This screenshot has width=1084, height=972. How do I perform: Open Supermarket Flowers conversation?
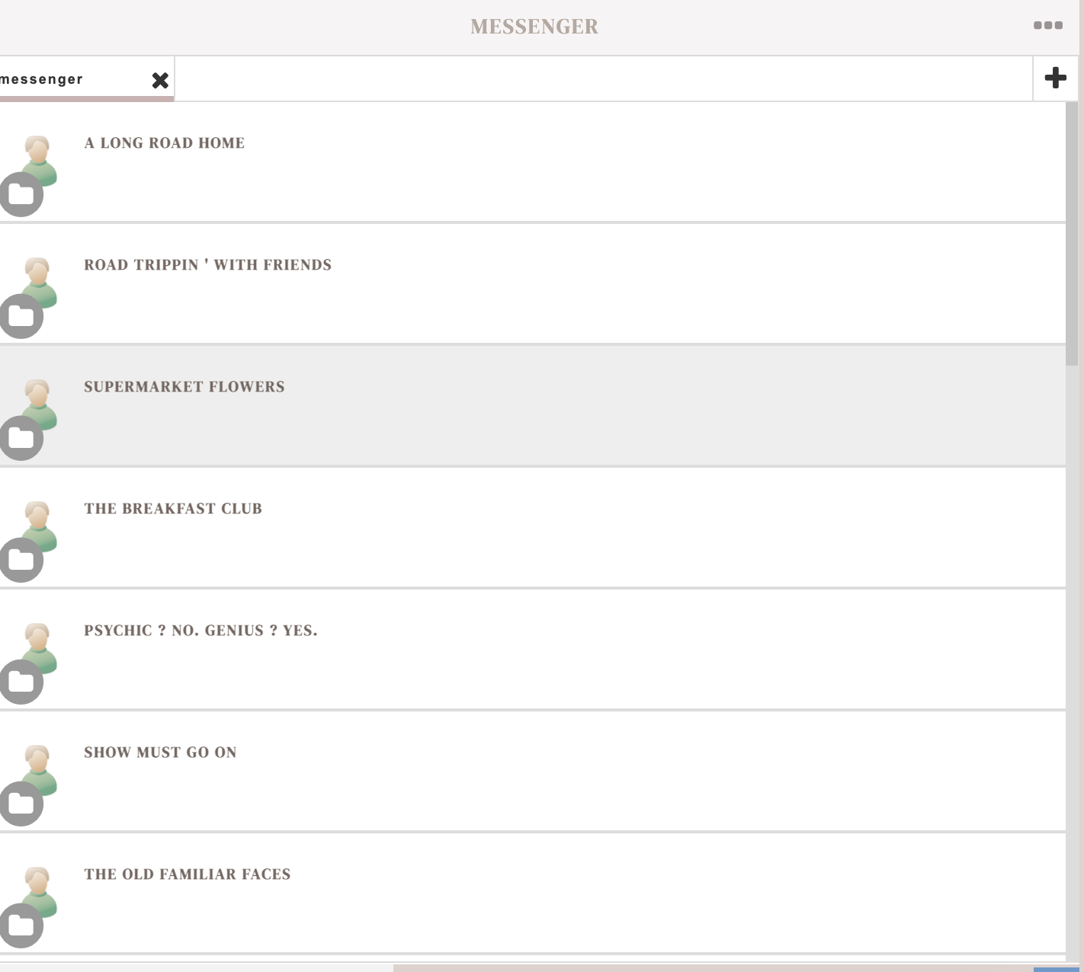coord(533,406)
